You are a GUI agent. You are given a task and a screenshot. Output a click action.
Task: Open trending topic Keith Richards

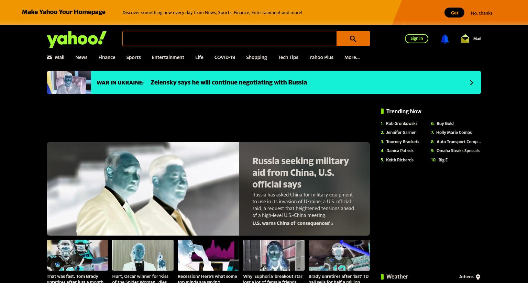point(400,160)
